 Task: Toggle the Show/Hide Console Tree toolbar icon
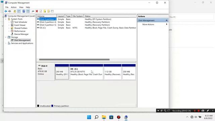19,11
